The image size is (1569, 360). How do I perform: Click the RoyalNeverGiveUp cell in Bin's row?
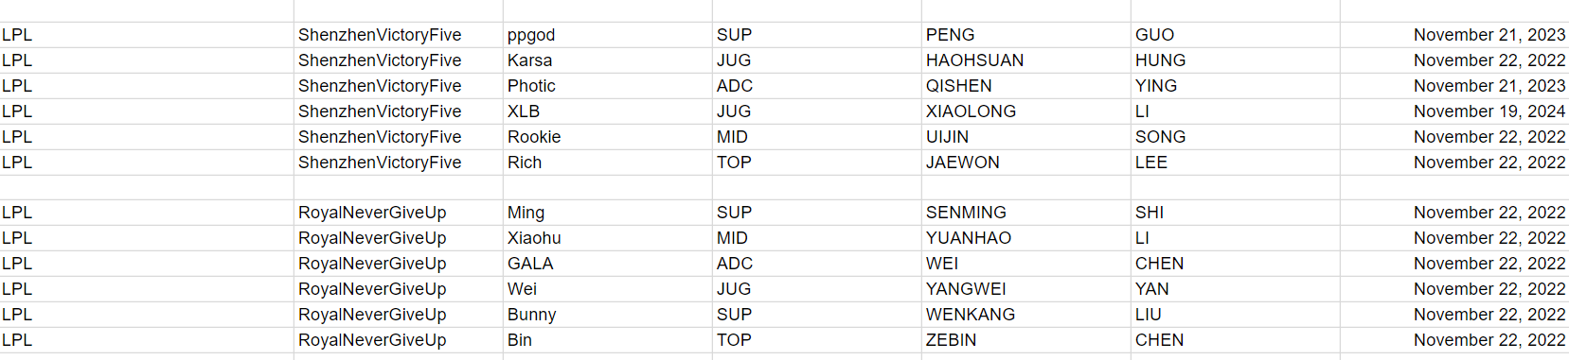click(x=398, y=340)
